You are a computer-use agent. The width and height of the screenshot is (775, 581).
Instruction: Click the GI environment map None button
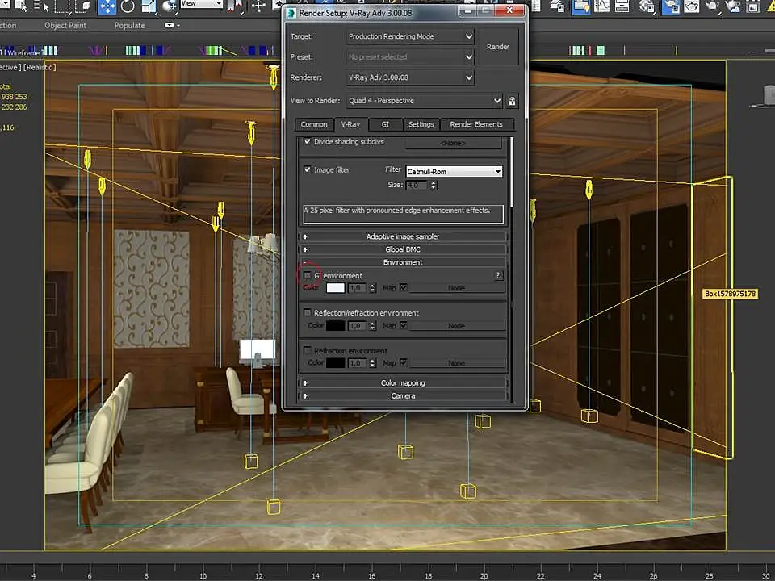[x=456, y=288]
